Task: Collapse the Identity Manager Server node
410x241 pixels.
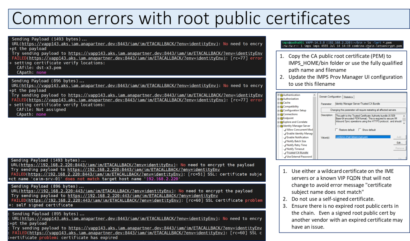Action: pyautogui.click(x=279, y=126)
